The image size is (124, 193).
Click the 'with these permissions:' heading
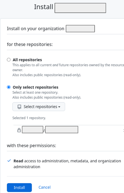click(32, 146)
